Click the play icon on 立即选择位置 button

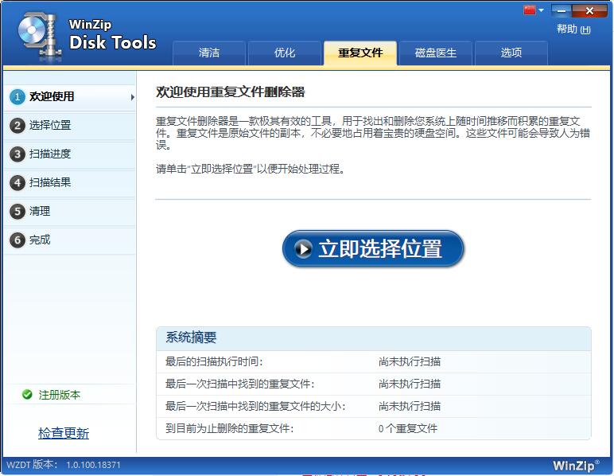click(303, 249)
